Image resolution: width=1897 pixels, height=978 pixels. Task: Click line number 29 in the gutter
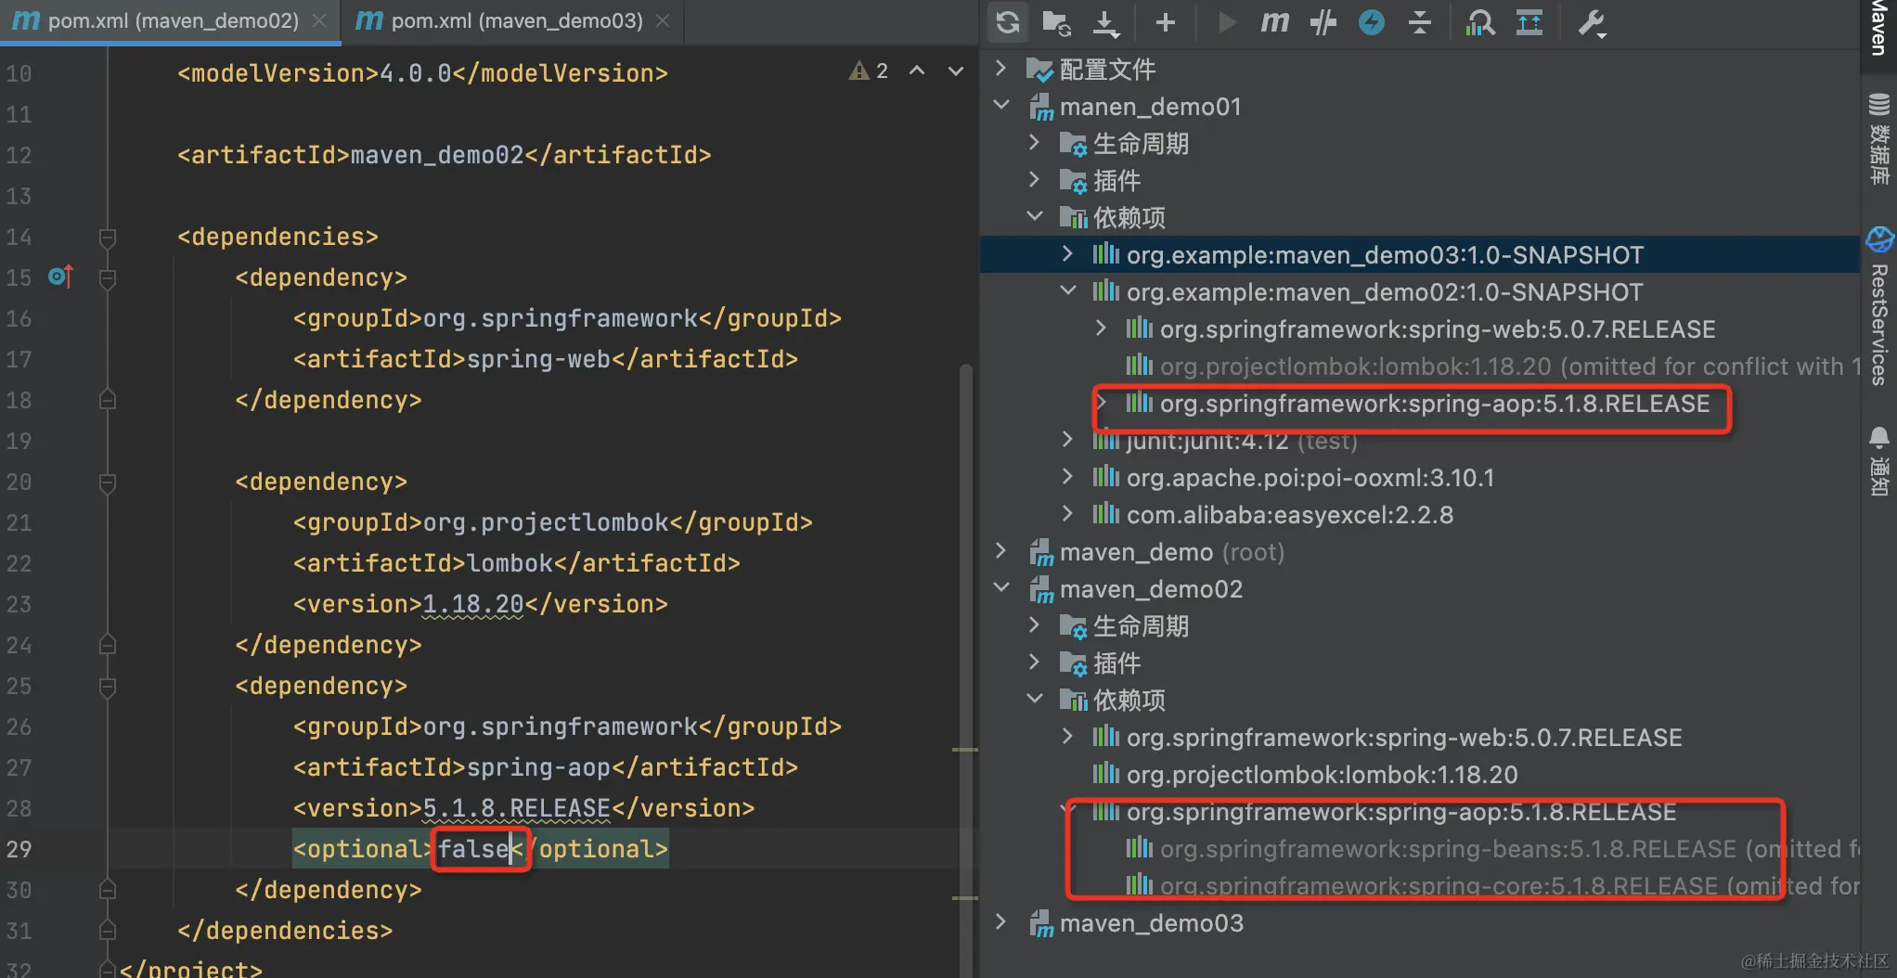[19, 849]
